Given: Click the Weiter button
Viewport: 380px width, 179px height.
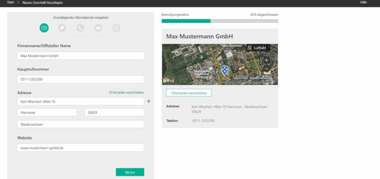Looking at the screenshot, I should pyautogui.click(x=130, y=172).
